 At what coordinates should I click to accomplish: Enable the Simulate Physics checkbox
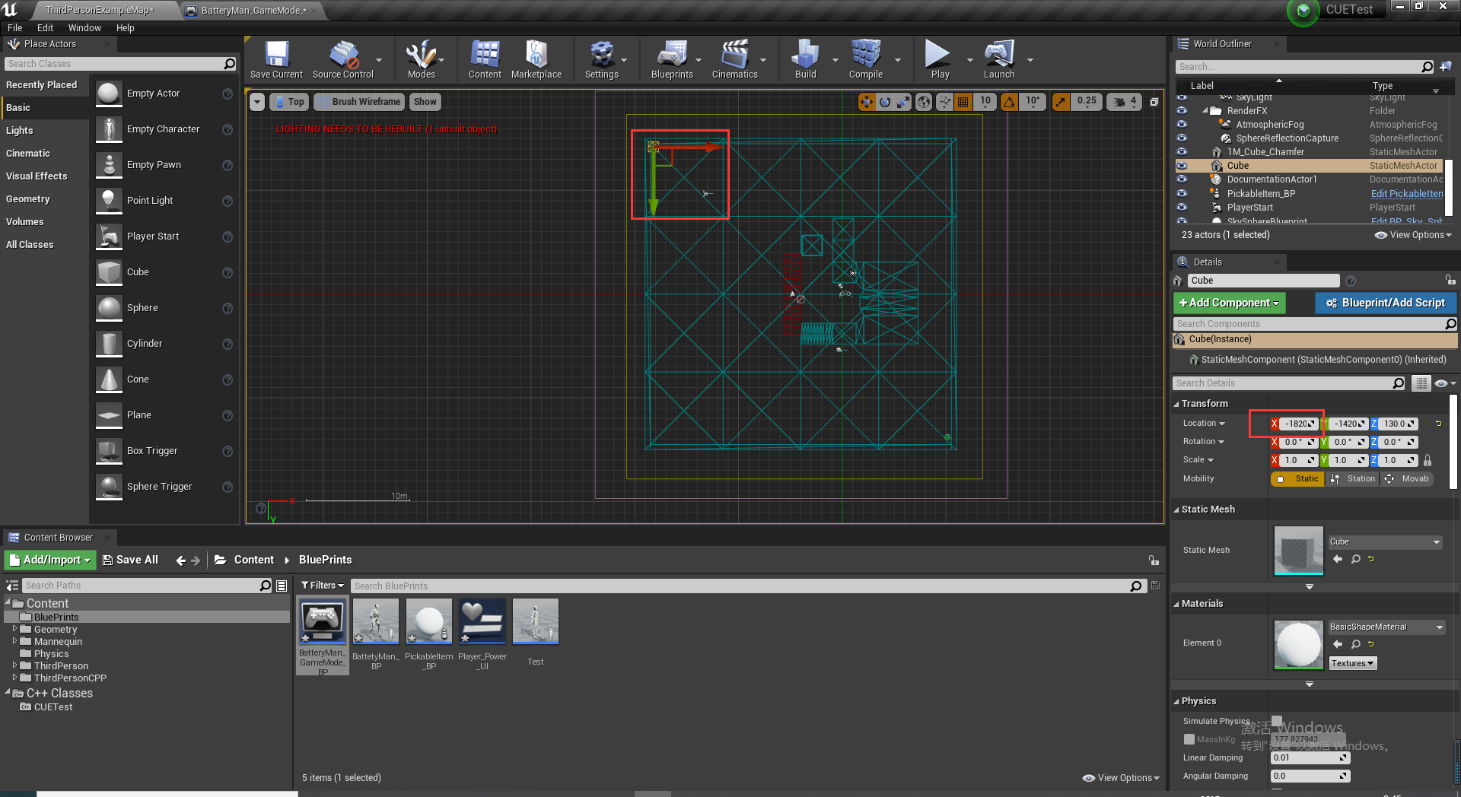(x=1277, y=721)
